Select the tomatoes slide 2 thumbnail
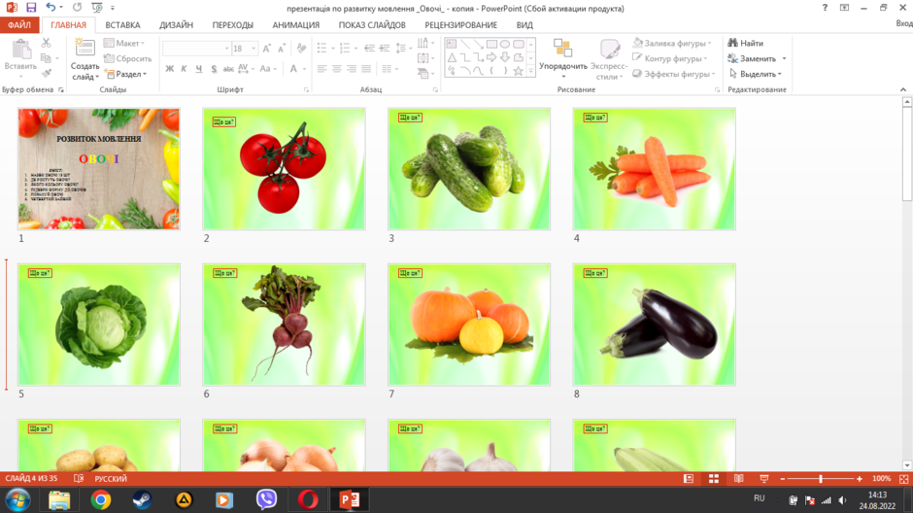The image size is (913, 513). (x=285, y=169)
